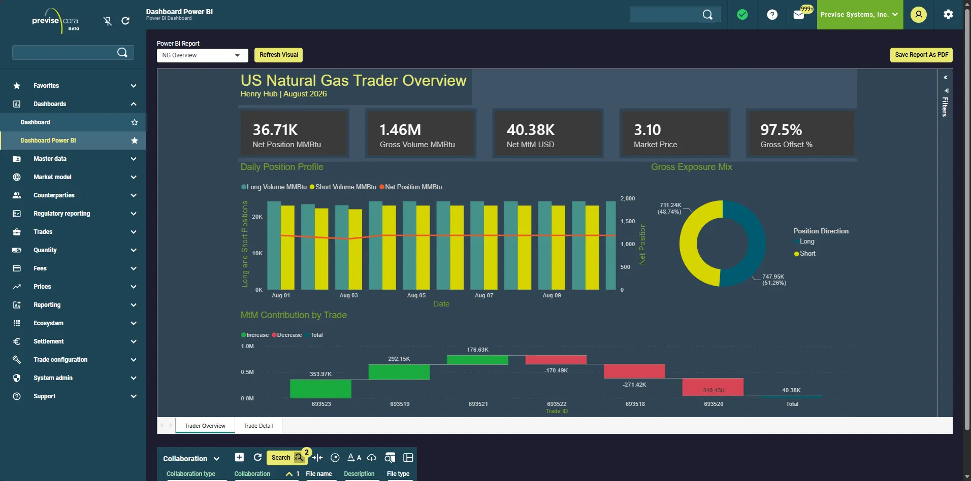
Task: Expand the Prices section chevron
Action: [134, 287]
